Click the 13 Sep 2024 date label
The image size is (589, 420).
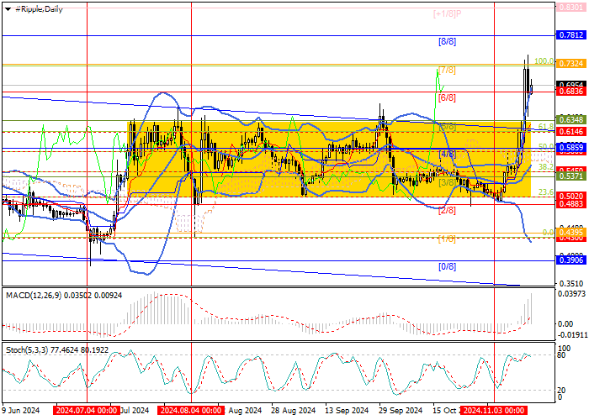click(347, 410)
